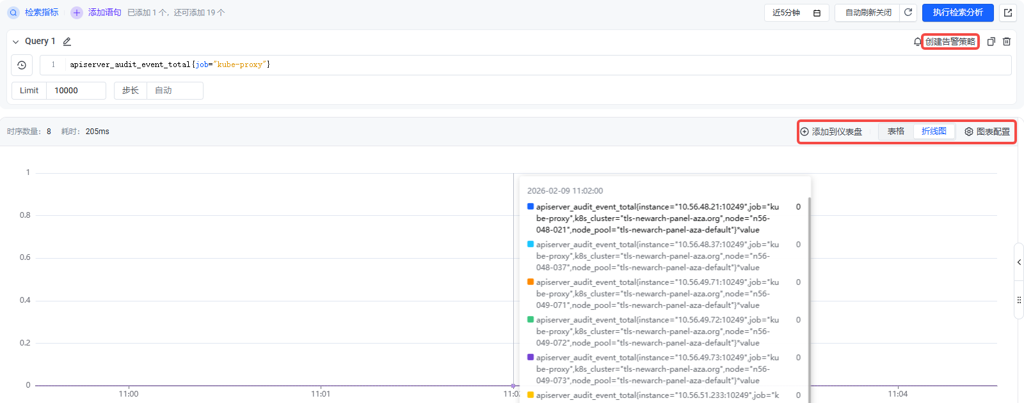Expand the side panel arrow on right edge
The image size is (1024, 403).
(1019, 262)
